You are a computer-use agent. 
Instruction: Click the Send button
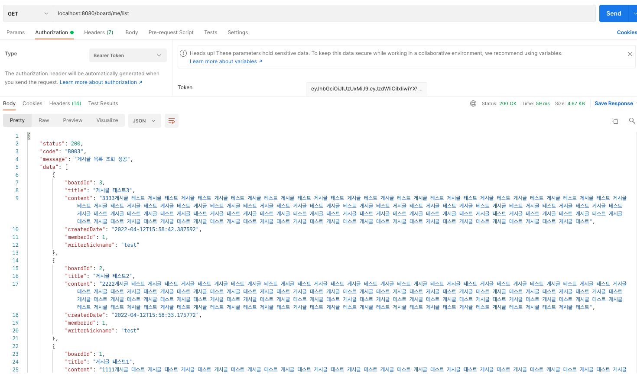tap(614, 13)
